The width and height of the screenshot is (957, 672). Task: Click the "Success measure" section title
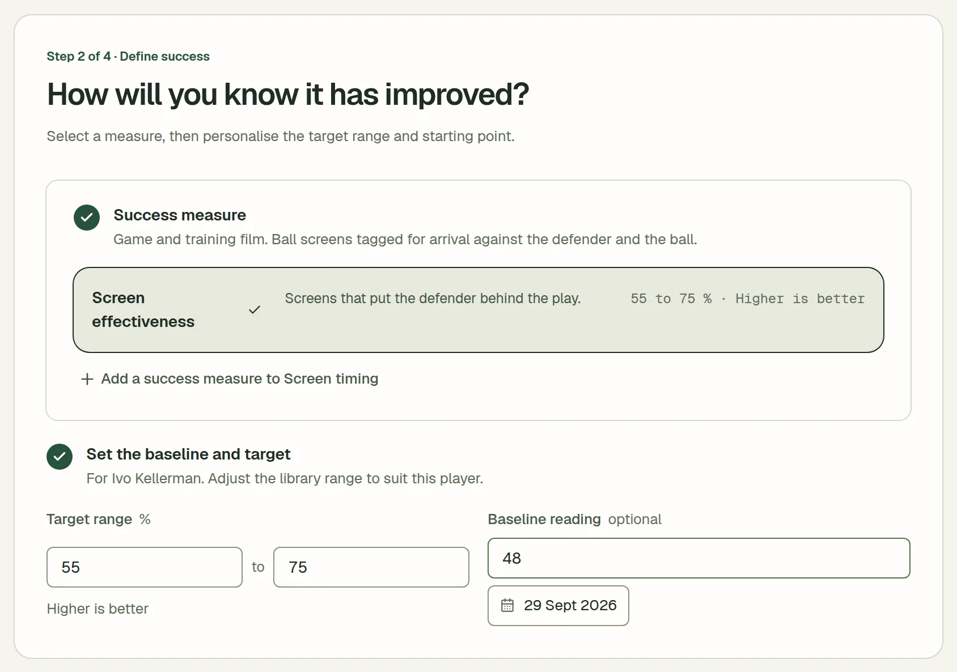[180, 215]
